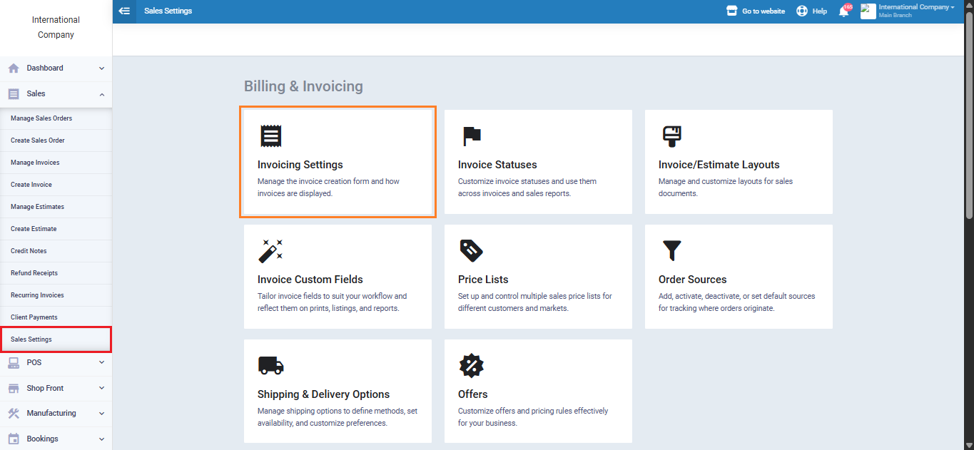Select Sales Settings in the sidebar

31,339
